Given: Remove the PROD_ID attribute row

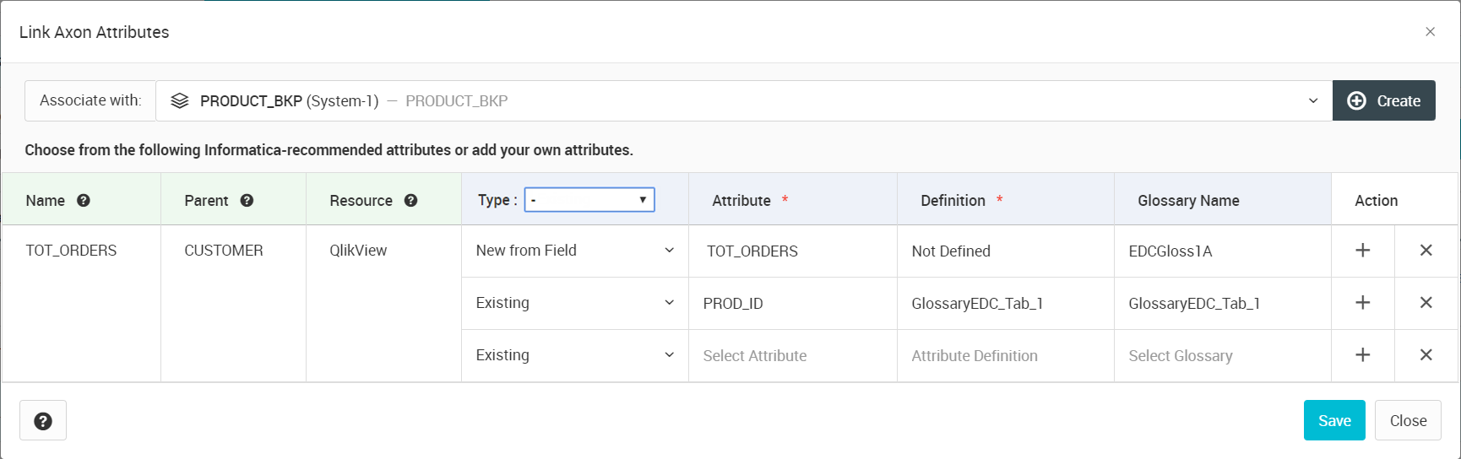Looking at the screenshot, I should click(1426, 303).
